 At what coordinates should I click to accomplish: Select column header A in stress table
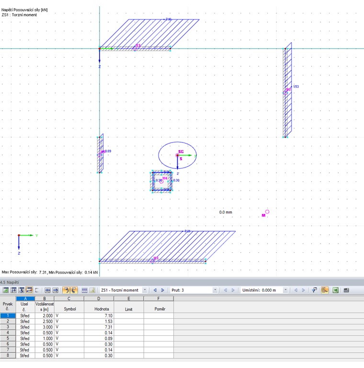click(25, 298)
